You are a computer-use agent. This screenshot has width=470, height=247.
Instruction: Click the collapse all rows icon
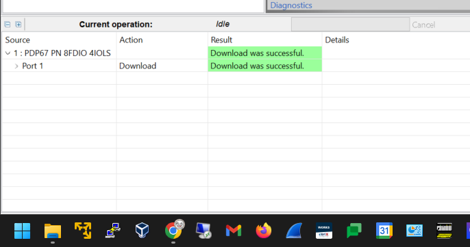tap(8, 25)
